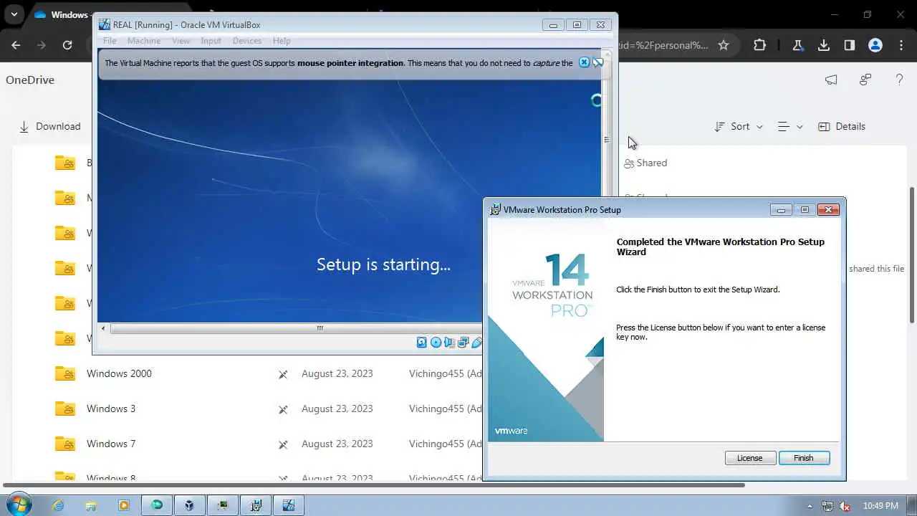Click sharing icon in Windows 2000 row
The height and width of the screenshot is (516, 917).
[x=283, y=374]
